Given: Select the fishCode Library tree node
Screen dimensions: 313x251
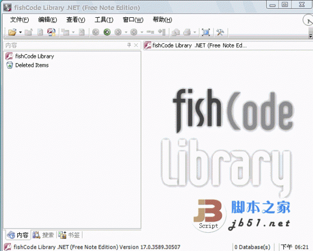Looking at the screenshot, I should (35, 56).
